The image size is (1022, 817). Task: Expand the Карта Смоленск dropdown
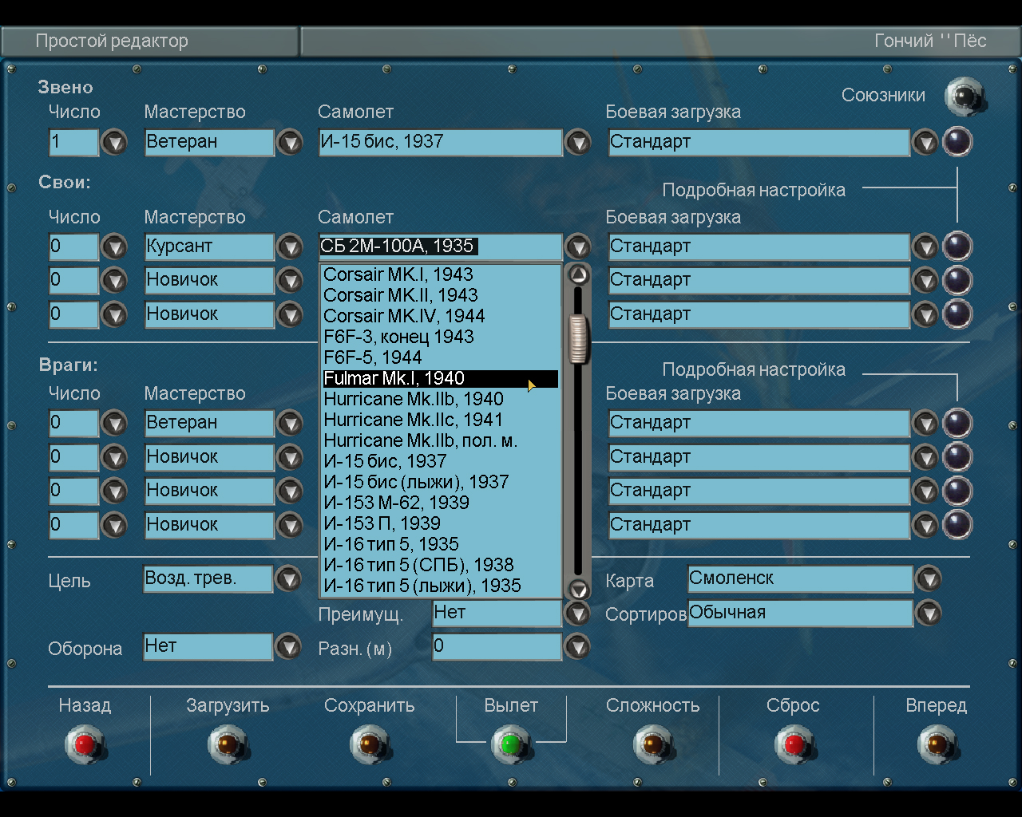pyautogui.click(x=928, y=579)
